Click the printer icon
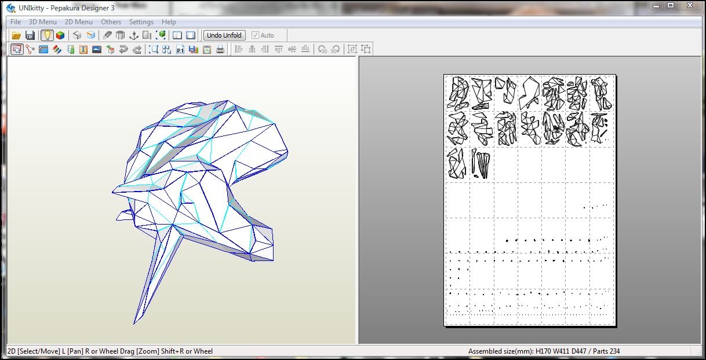This screenshot has width=706, height=360. pyautogui.click(x=220, y=49)
